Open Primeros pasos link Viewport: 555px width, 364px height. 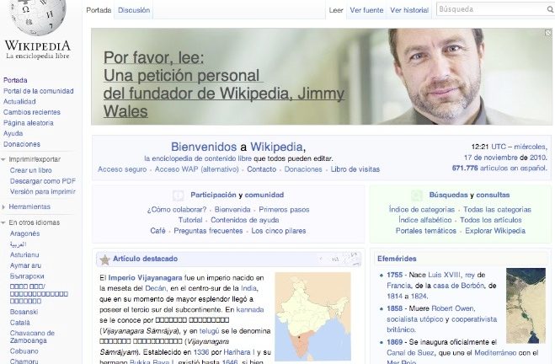click(284, 210)
